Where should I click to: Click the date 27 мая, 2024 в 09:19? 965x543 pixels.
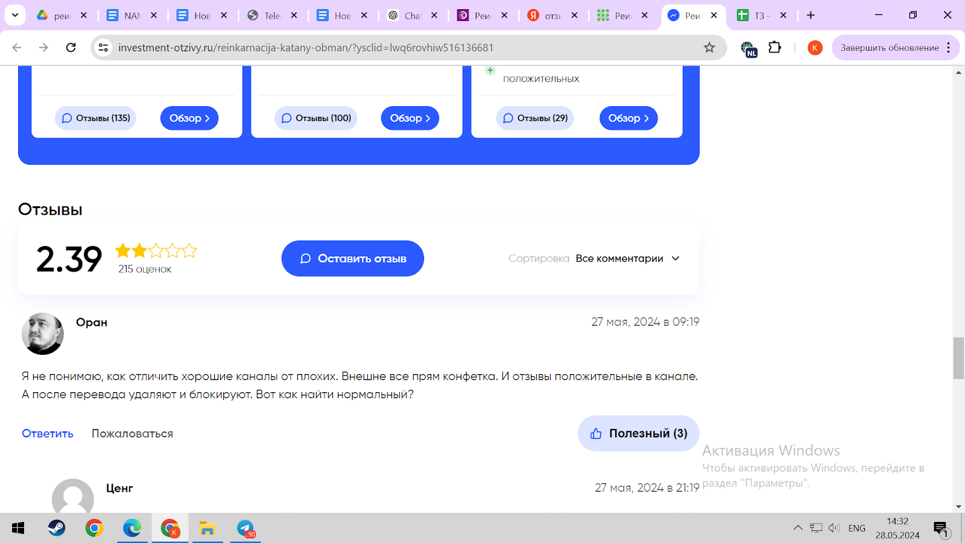[645, 322]
